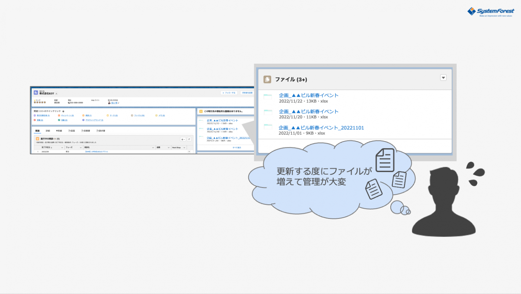Switch to the 図面 tab
Screen dimensions: 521x294
pos(72,131)
